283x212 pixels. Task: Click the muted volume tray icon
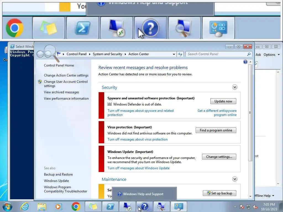tap(255, 207)
